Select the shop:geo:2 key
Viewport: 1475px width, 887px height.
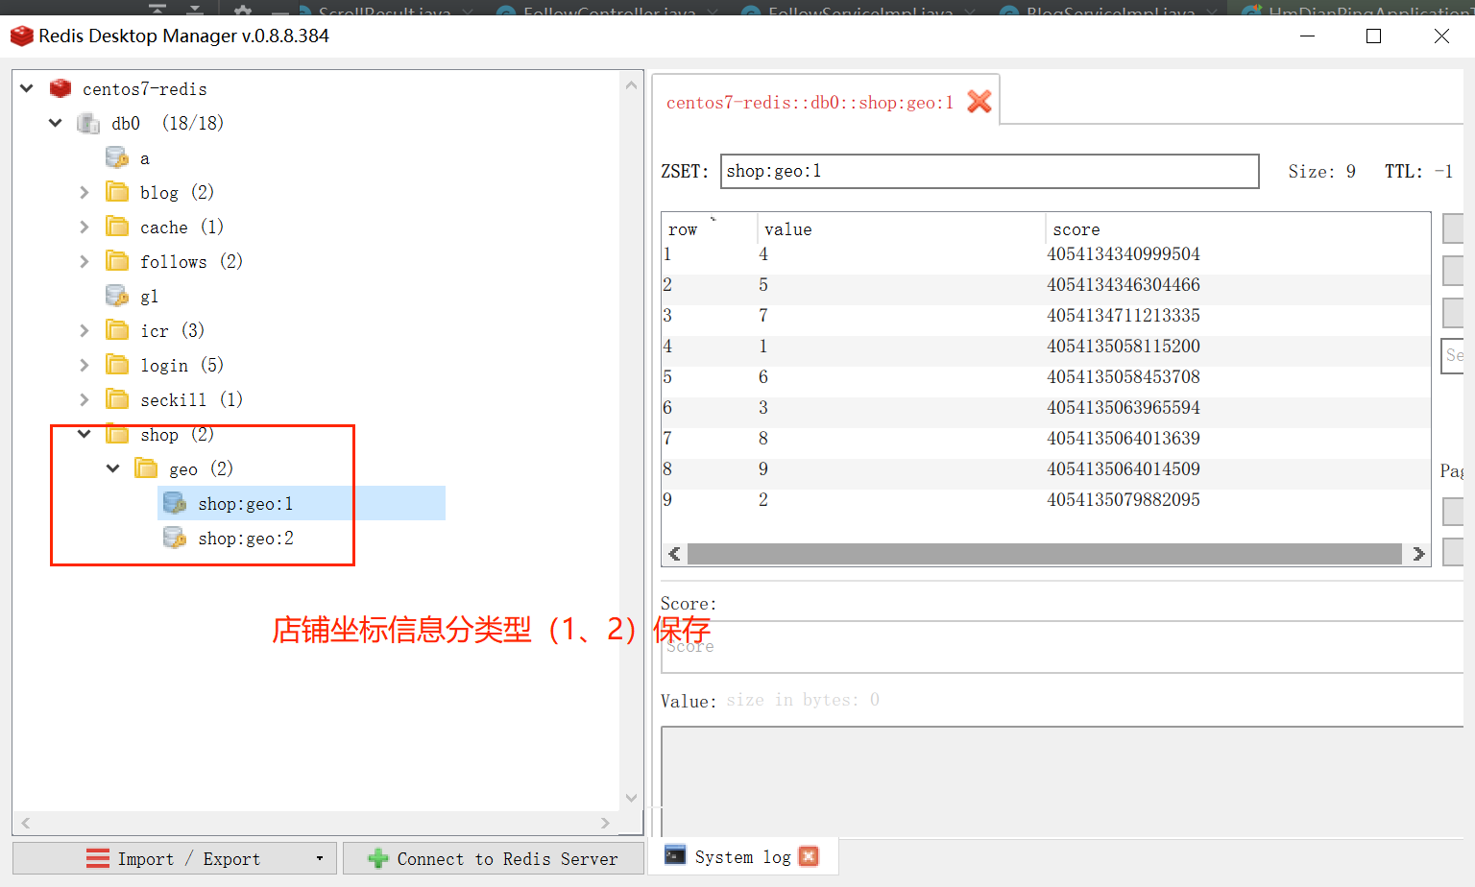pyautogui.click(x=246, y=538)
